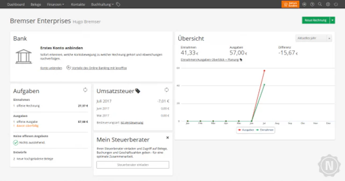Follow the Konto anbinden link

51,68
